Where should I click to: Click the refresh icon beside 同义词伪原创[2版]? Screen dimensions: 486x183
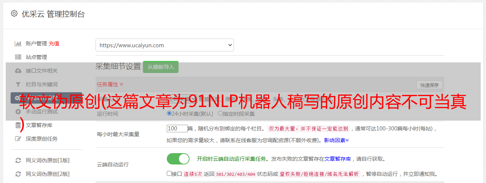pos(18,174)
